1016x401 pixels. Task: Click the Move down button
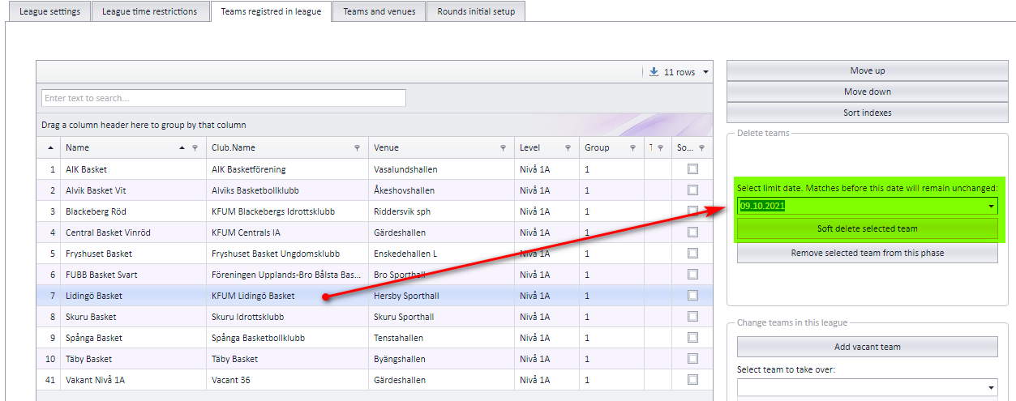tap(867, 92)
